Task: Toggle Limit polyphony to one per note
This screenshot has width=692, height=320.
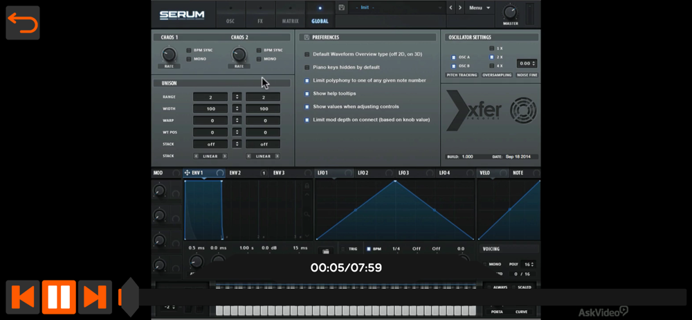Action: [x=307, y=80]
